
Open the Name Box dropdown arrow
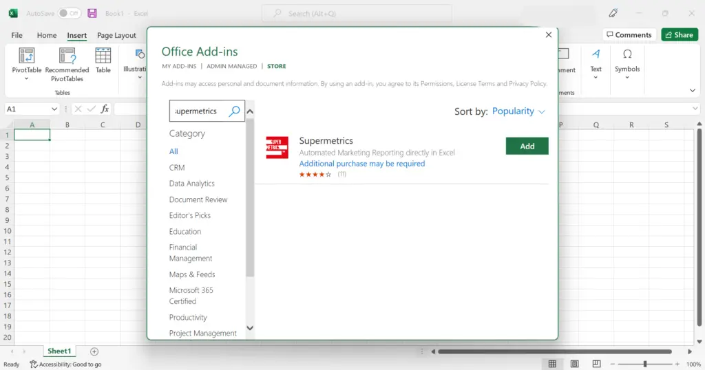point(54,109)
